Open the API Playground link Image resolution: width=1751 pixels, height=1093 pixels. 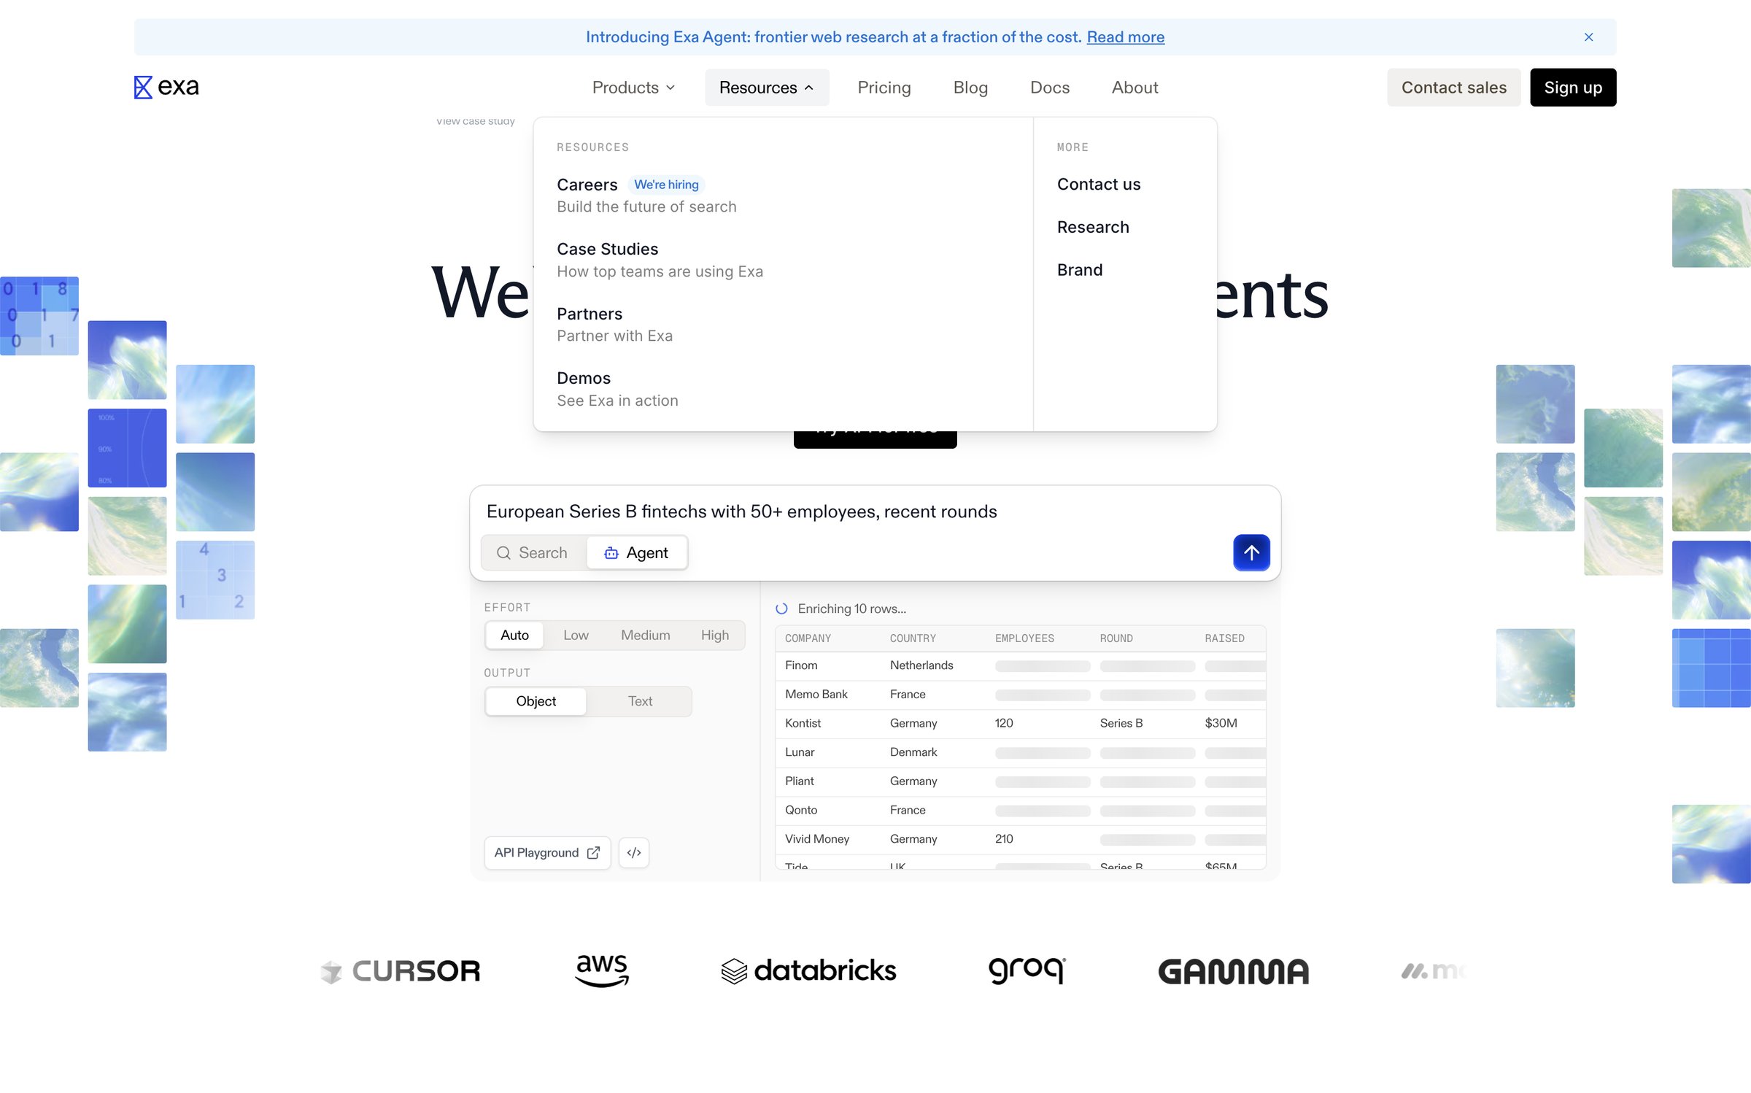coord(547,852)
